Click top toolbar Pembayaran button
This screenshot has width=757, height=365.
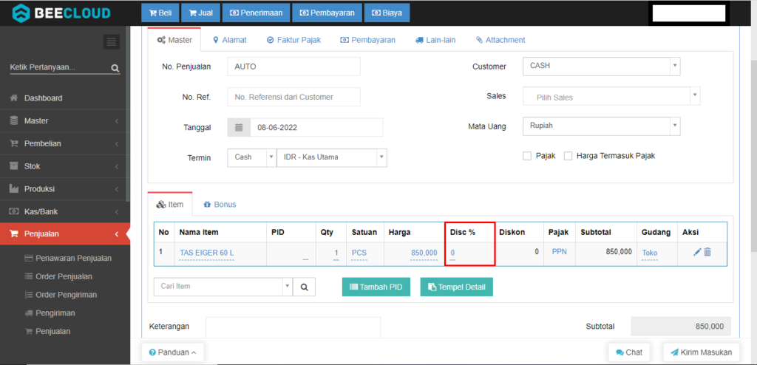pos(327,13)
